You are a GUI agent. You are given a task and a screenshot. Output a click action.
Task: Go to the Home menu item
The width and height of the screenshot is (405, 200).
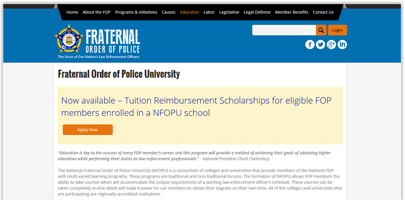(x=72, y=12)
